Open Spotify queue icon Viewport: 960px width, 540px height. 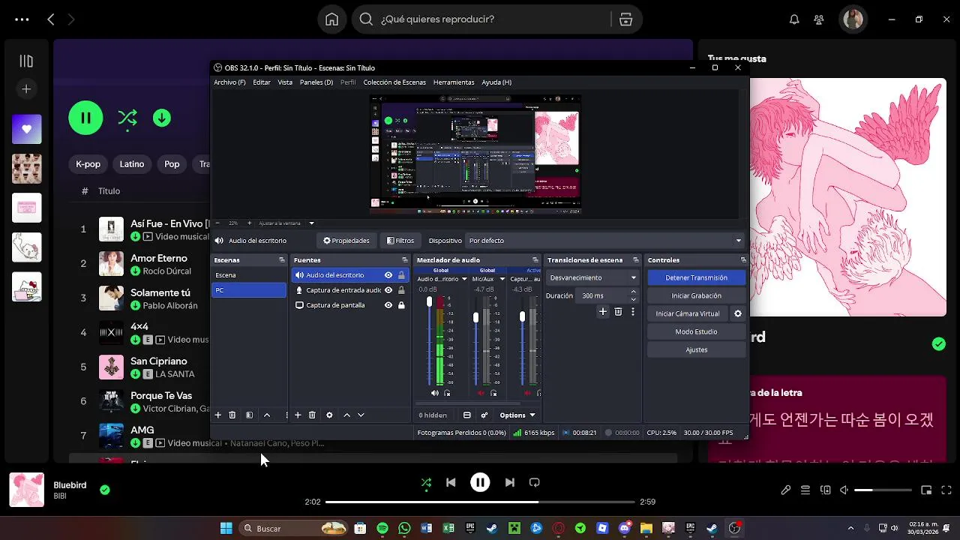(805, 490)
